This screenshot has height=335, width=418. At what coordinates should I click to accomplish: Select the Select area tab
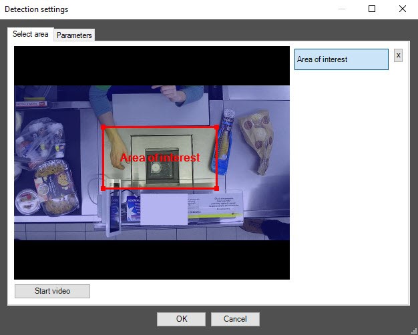(31, 34)
